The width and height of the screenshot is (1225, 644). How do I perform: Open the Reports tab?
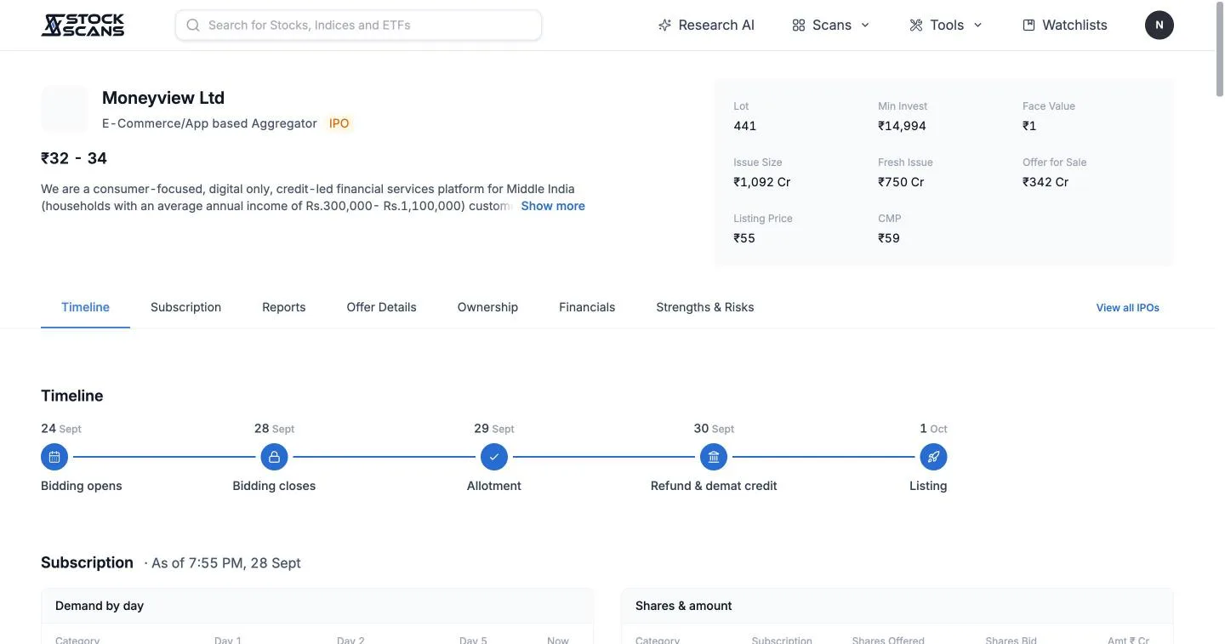(x=283, y=307)
